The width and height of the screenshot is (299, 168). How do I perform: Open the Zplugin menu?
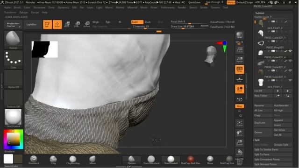point(23,13)
